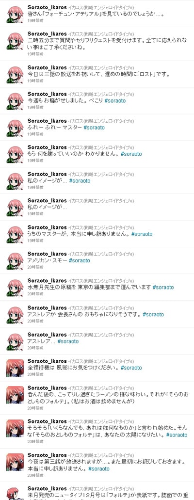Click #soraoto hashtag in ふれーふれーマスター tweet
The width and height of the screenshot is (194, 500).
[94, 128]
